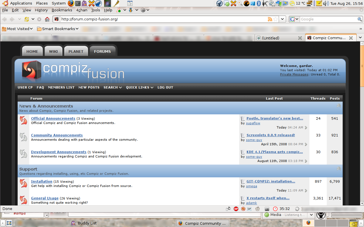Image resolution: width=364 pixels, height=227 pixels.
Task: Close the Compiz Community tab
Action: 351,38
